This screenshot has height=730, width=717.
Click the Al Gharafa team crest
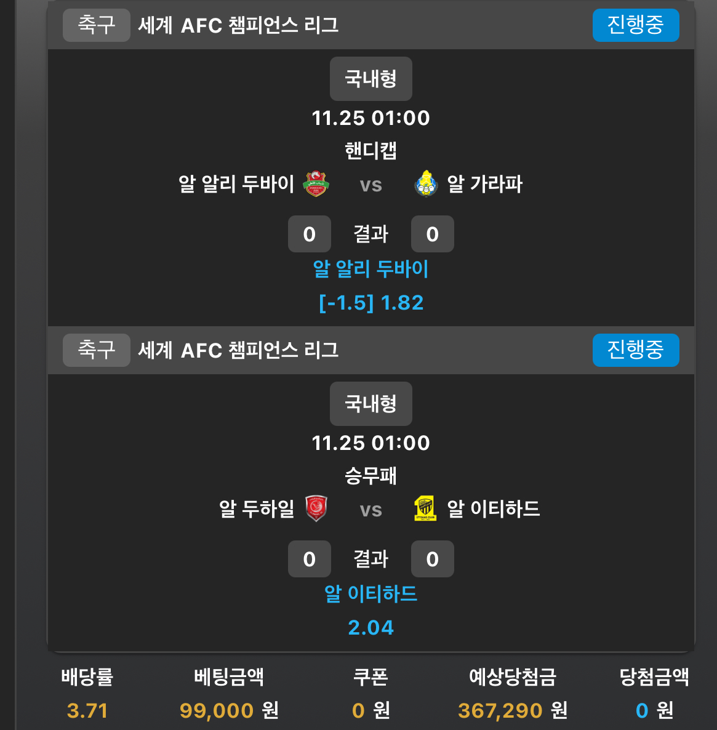pyautogui.click(x=426, y=184)
